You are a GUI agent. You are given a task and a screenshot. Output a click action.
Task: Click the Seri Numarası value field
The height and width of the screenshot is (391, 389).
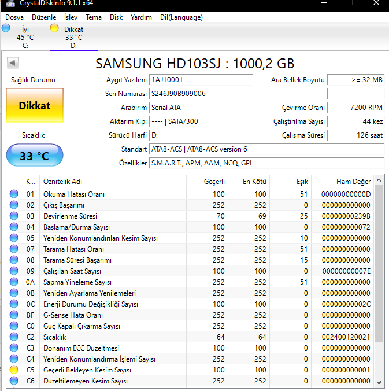[201, 94]
